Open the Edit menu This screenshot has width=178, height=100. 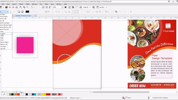coord(3,4)
